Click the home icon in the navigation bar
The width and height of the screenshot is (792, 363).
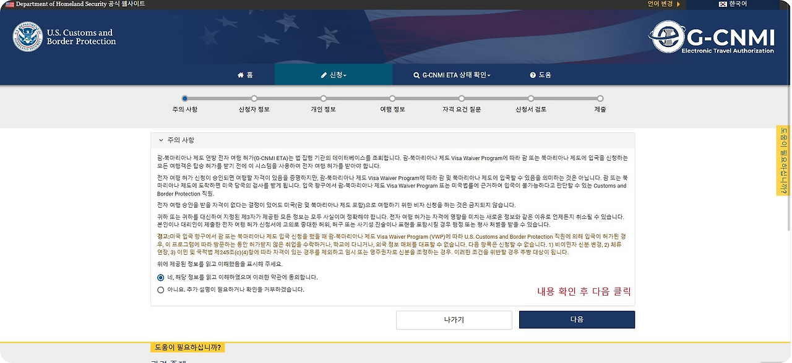coord(241,74)
